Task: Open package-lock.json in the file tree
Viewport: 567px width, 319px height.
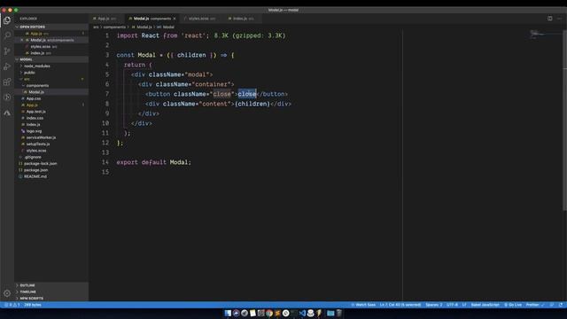Action: click(x=51, y=163)
